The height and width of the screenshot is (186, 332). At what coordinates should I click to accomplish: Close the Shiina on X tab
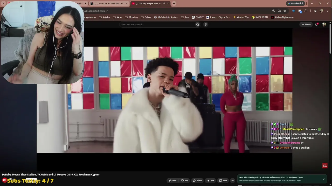[x=127, y=3]
